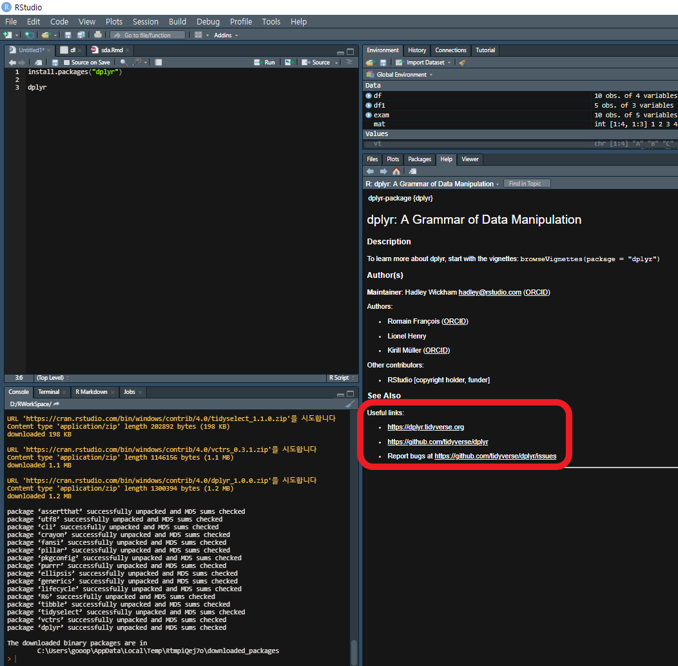Open the Tools menu
The width and height of the screenshot is (678, 666).
(x=271, y=22)
